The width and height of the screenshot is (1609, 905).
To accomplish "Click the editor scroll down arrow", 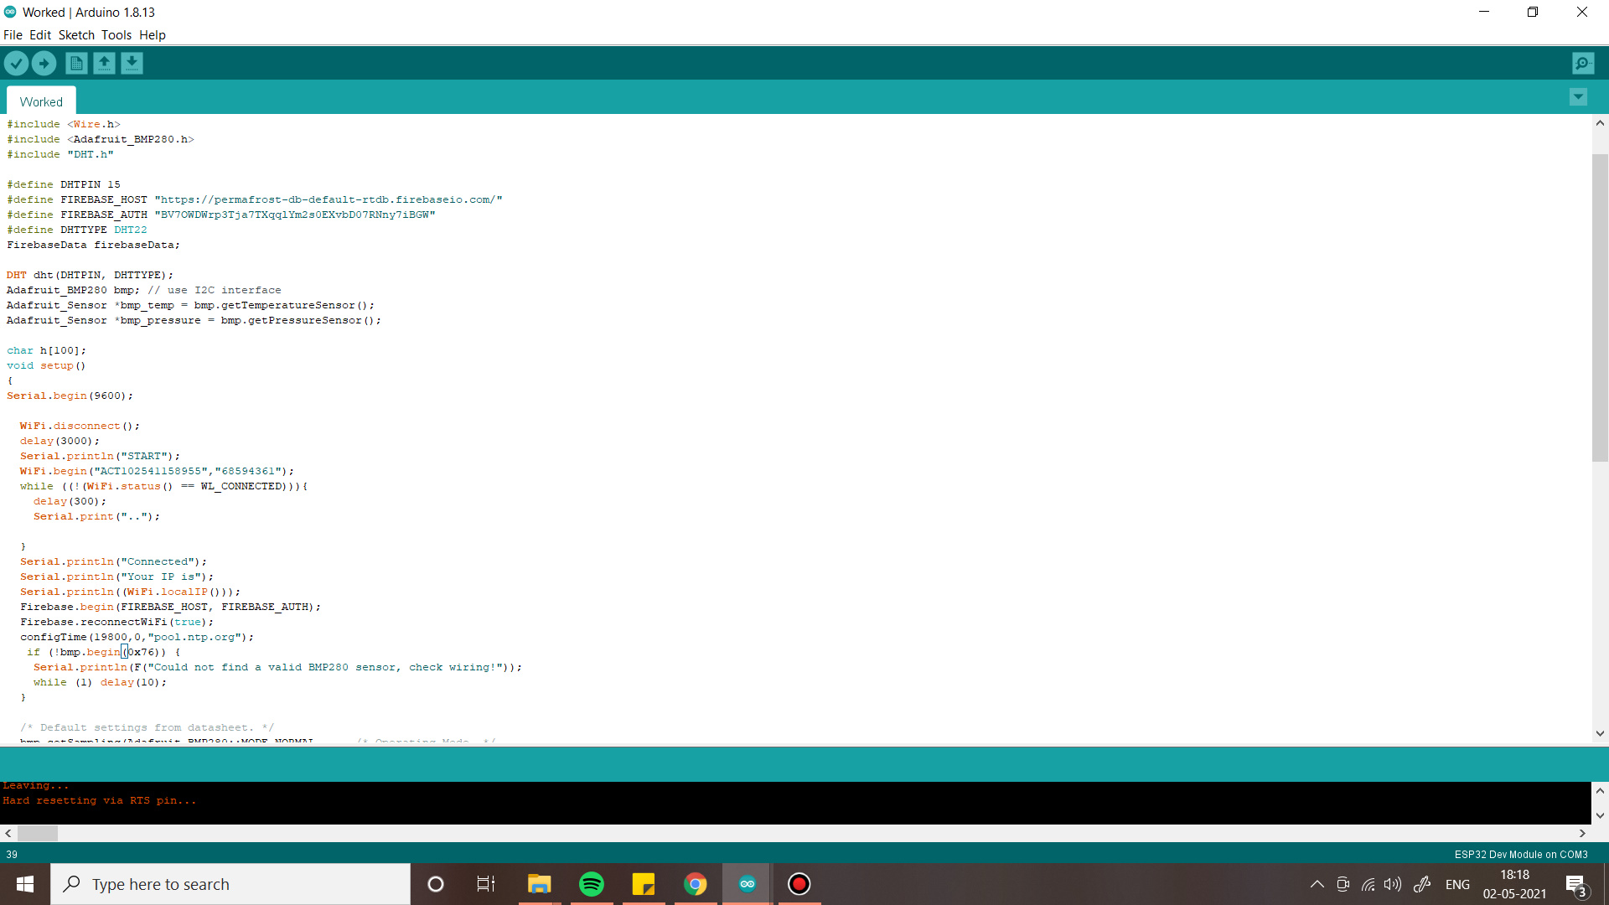I will tap(1600, 733).
